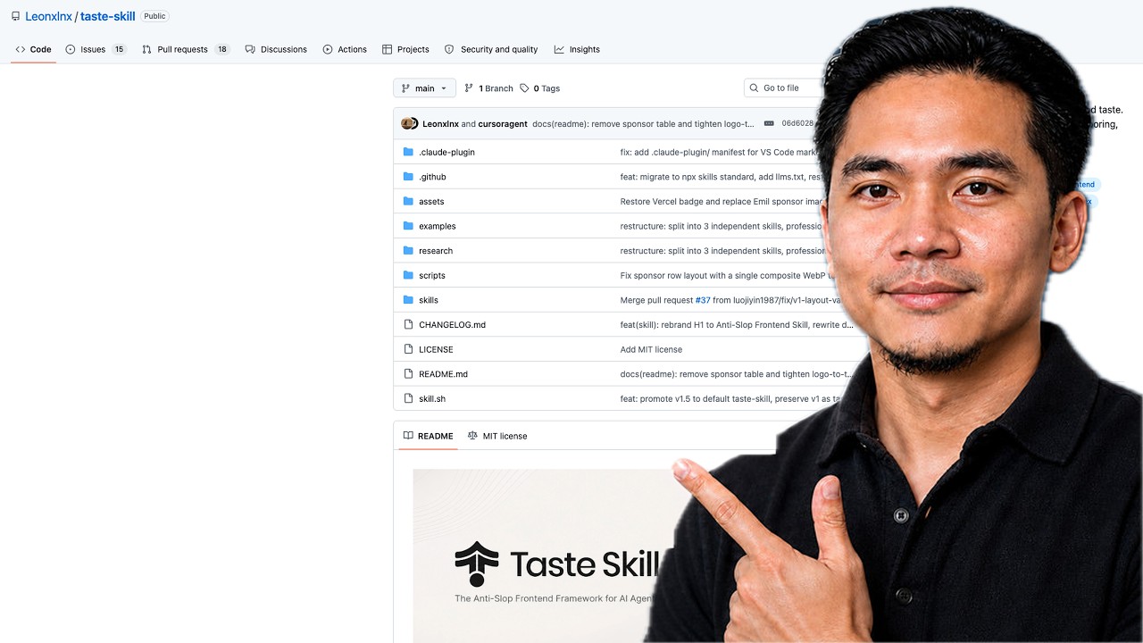Open the Insights tab

click(577, 49)
